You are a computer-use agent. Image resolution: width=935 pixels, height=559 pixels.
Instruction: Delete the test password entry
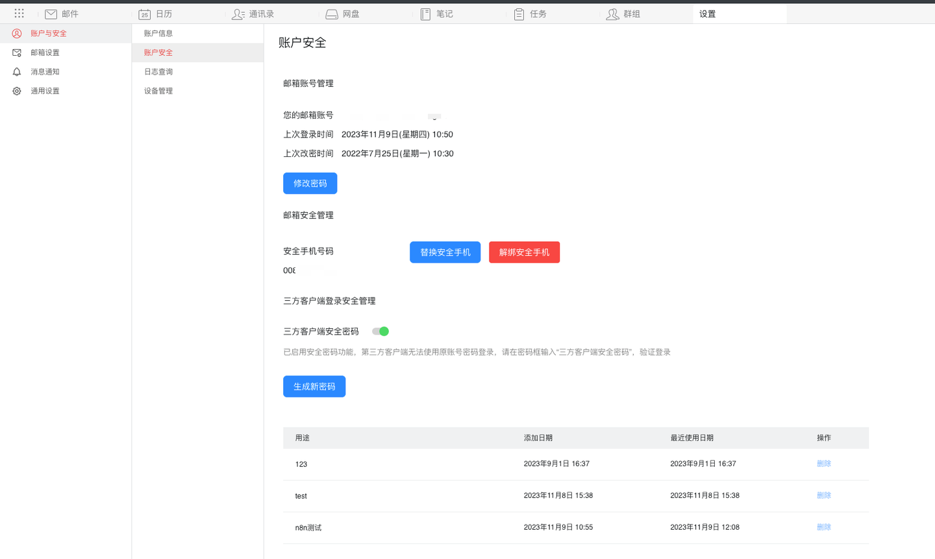823,495
